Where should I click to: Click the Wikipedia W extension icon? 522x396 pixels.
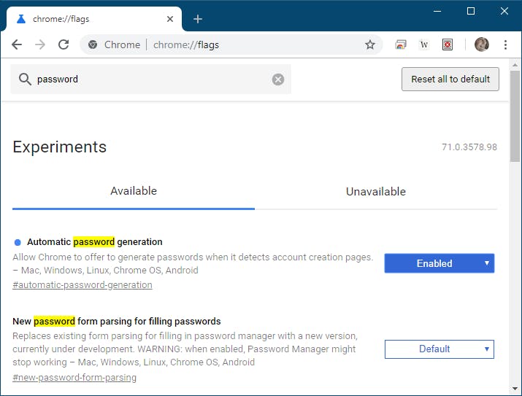(x=424, y=44)
